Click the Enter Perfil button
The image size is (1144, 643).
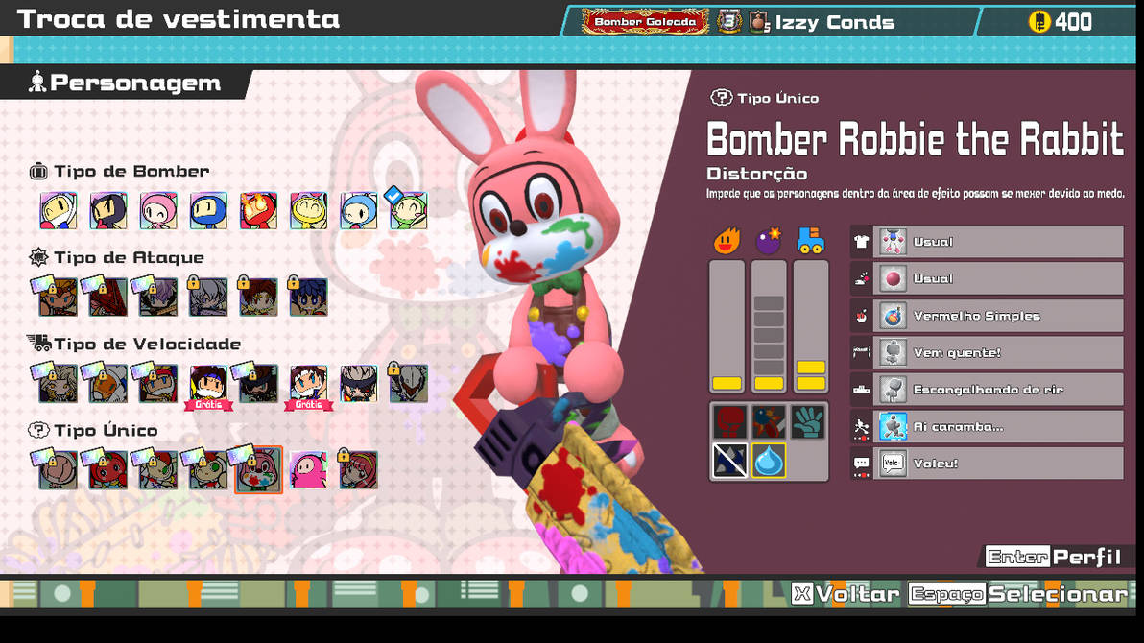[x=1054, y=557]
